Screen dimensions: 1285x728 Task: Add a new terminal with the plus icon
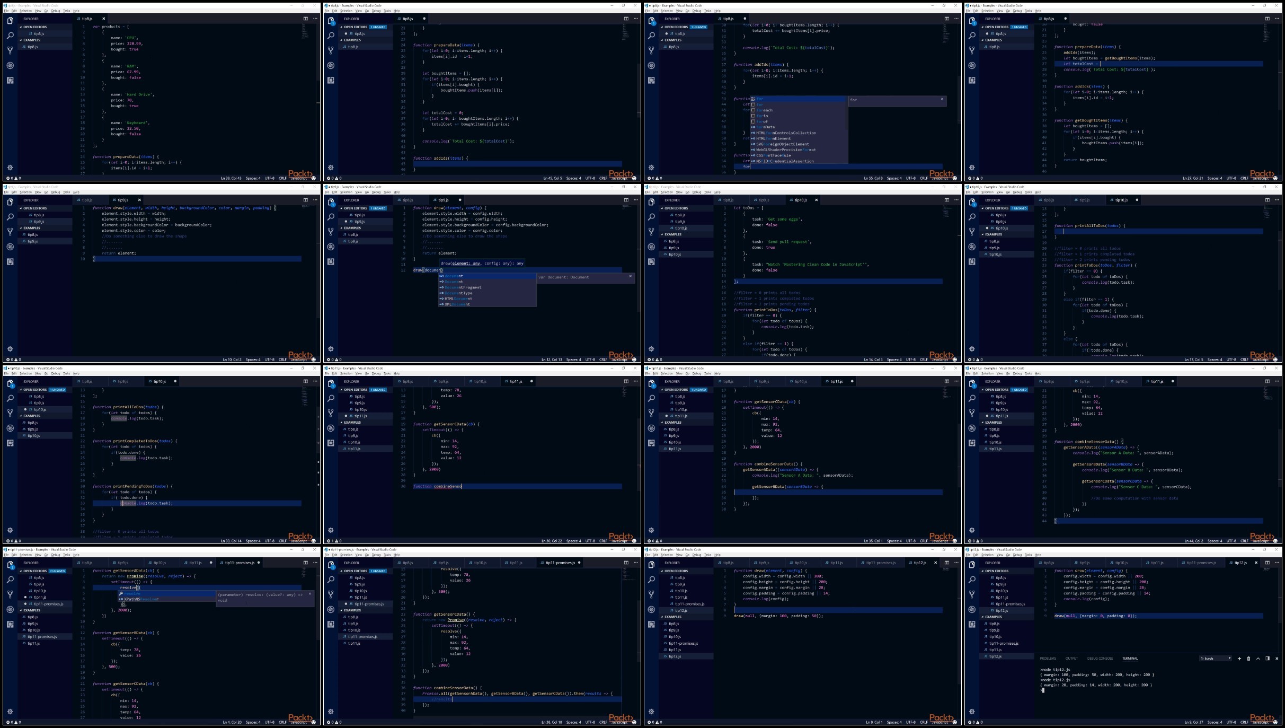pos(1239,659)
